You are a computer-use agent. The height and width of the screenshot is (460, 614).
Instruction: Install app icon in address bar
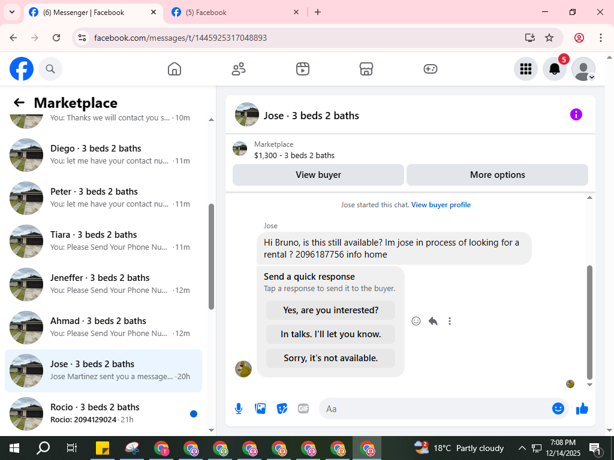(530, 38)
